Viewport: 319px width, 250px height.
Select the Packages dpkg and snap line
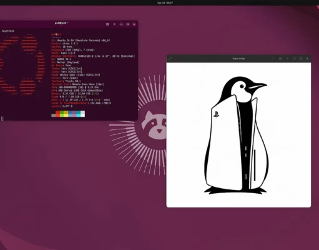click(73, 50)
